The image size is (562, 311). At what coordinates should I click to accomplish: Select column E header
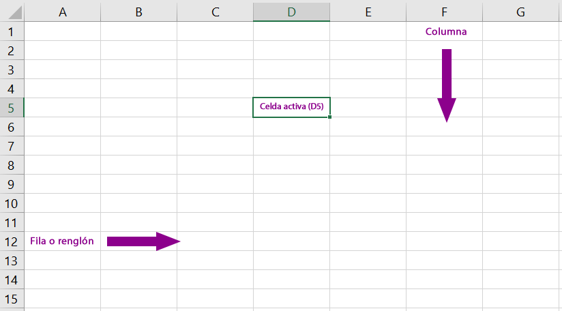click(368, 12)
